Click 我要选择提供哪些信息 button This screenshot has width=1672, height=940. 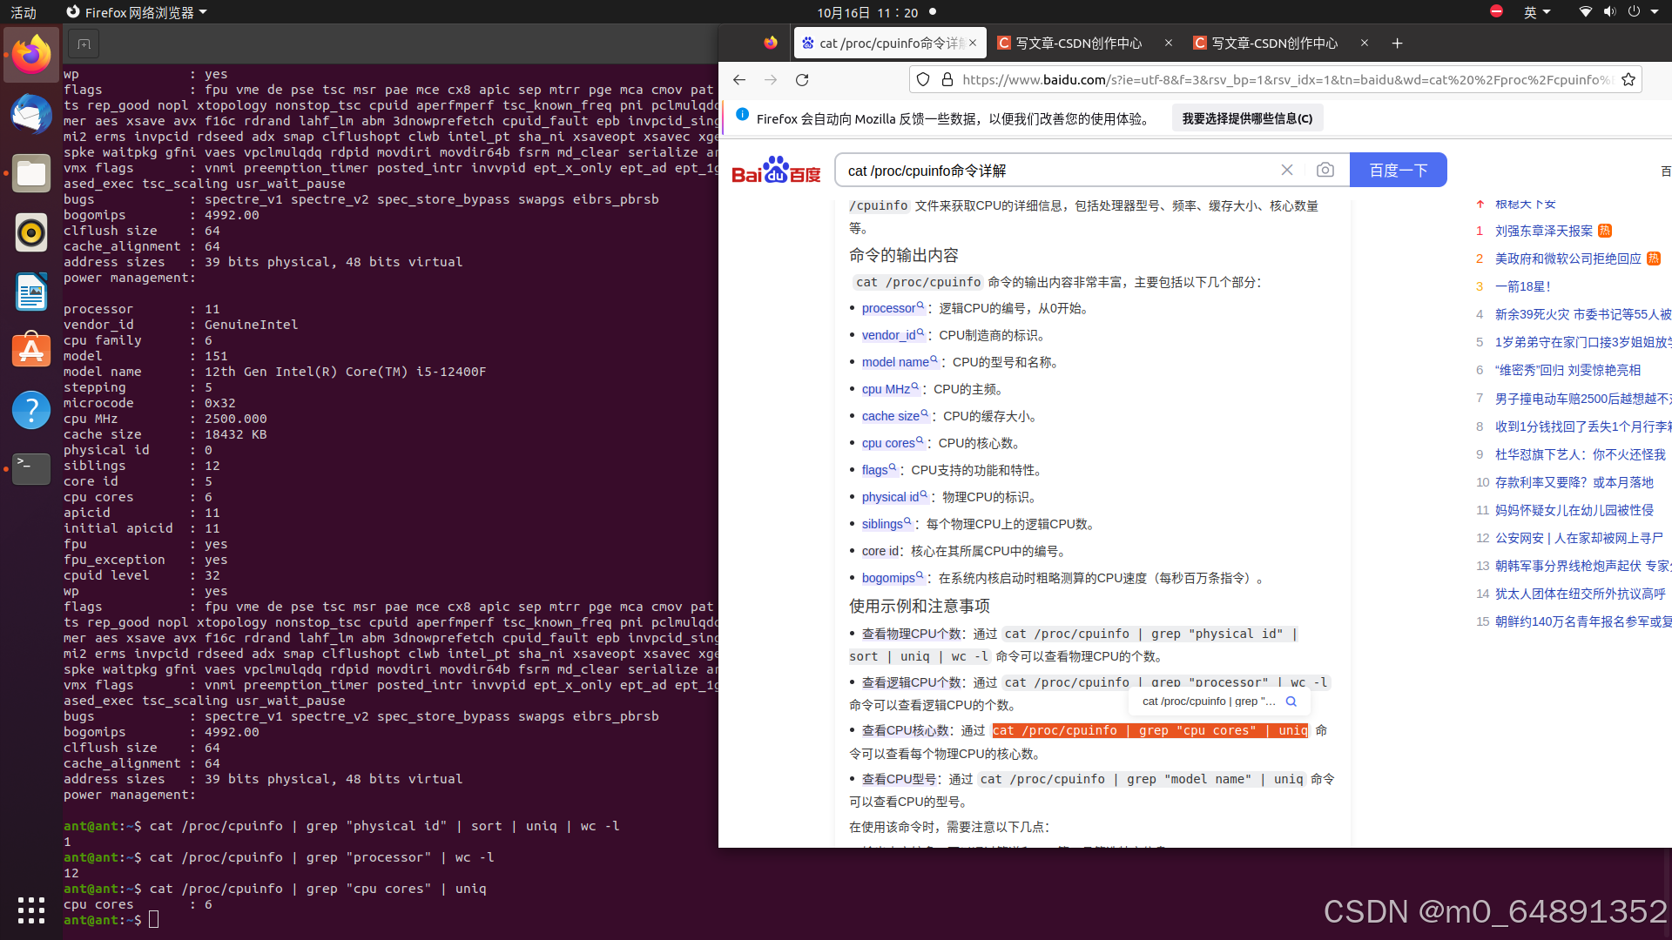pyautogui.click(x=1247, y=118)
